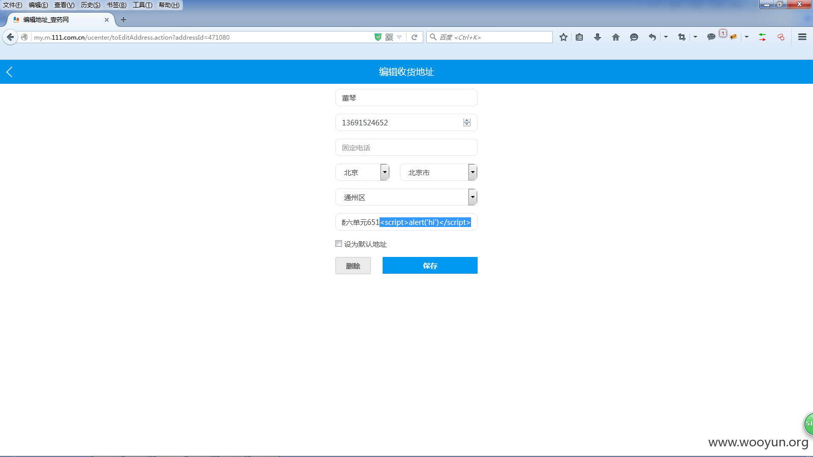Image resolution: width=813 pixels, height=457 pixels.
Task: Click the blue 保存 save button
Action: coord(430,266)
